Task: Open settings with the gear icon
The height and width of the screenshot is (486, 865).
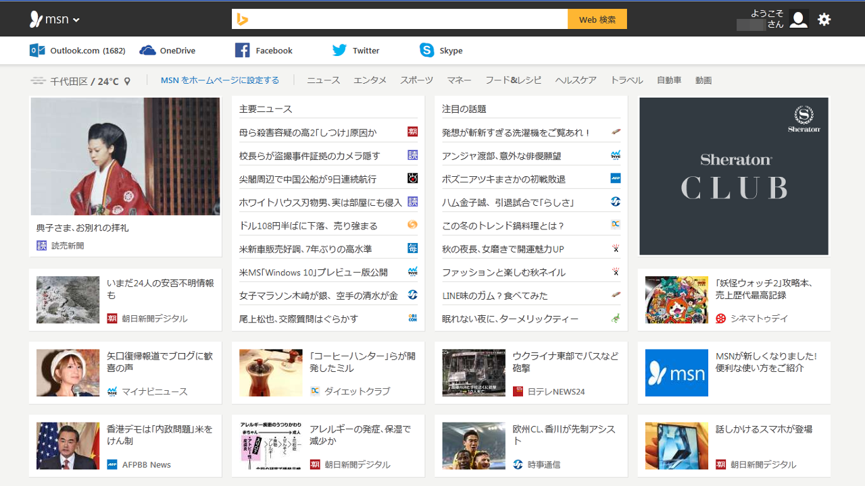Action: [x=824, y=20]
